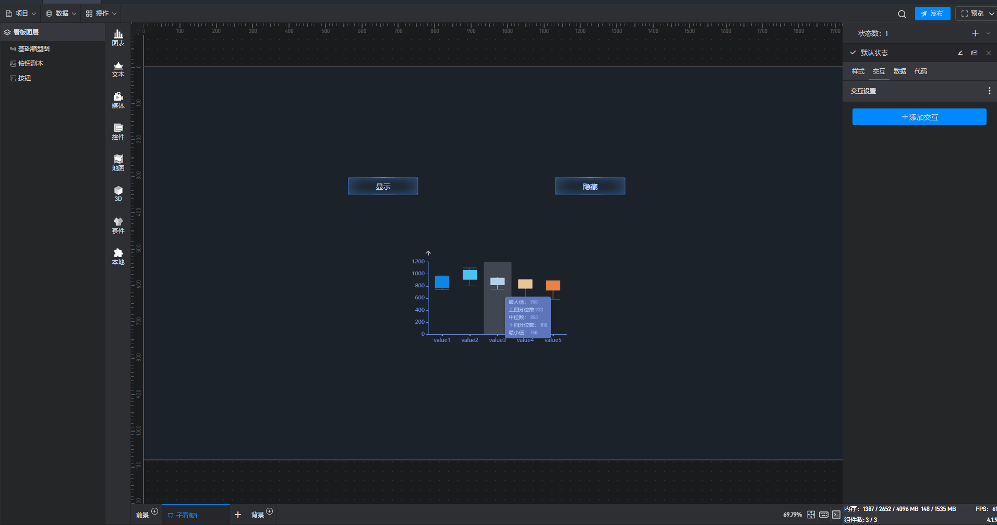This screenshot has height=525, width=997.
Task: Duplicate 默认状态 with the copy icon
Action: click(x=974, y=53)
